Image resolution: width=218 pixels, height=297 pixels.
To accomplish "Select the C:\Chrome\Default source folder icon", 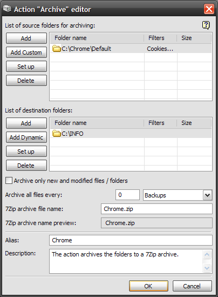I will (57, 49).
